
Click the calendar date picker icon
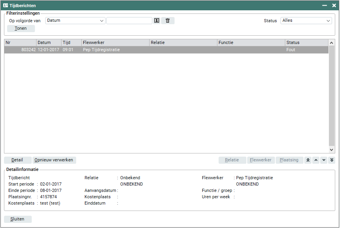tap(157, 21)
